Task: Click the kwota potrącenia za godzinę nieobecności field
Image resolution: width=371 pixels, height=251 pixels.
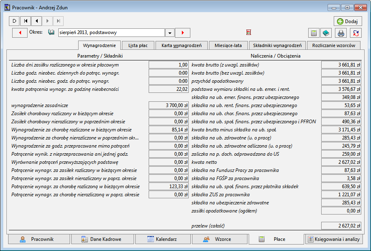Action: [169, 89]
